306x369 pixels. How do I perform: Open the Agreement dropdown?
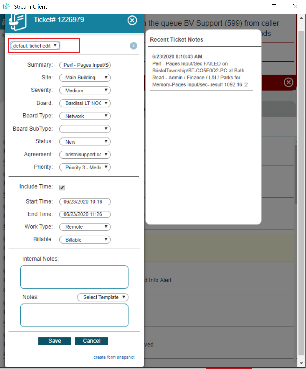pyautogui.click(x=85, y=155)
